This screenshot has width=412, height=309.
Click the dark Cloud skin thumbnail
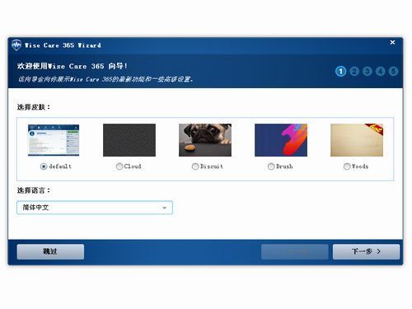(129, 140)
